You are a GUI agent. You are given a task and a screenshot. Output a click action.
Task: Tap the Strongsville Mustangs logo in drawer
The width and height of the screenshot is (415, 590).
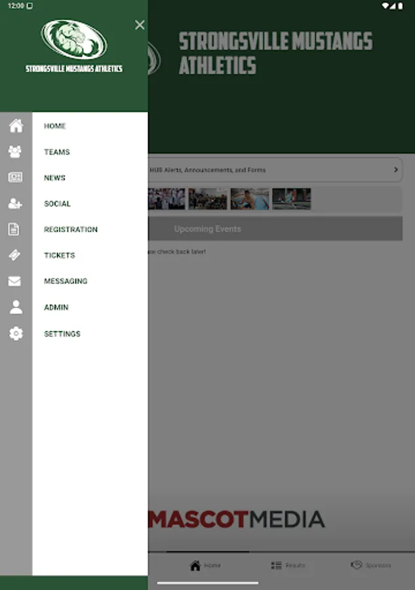(73, 39)
